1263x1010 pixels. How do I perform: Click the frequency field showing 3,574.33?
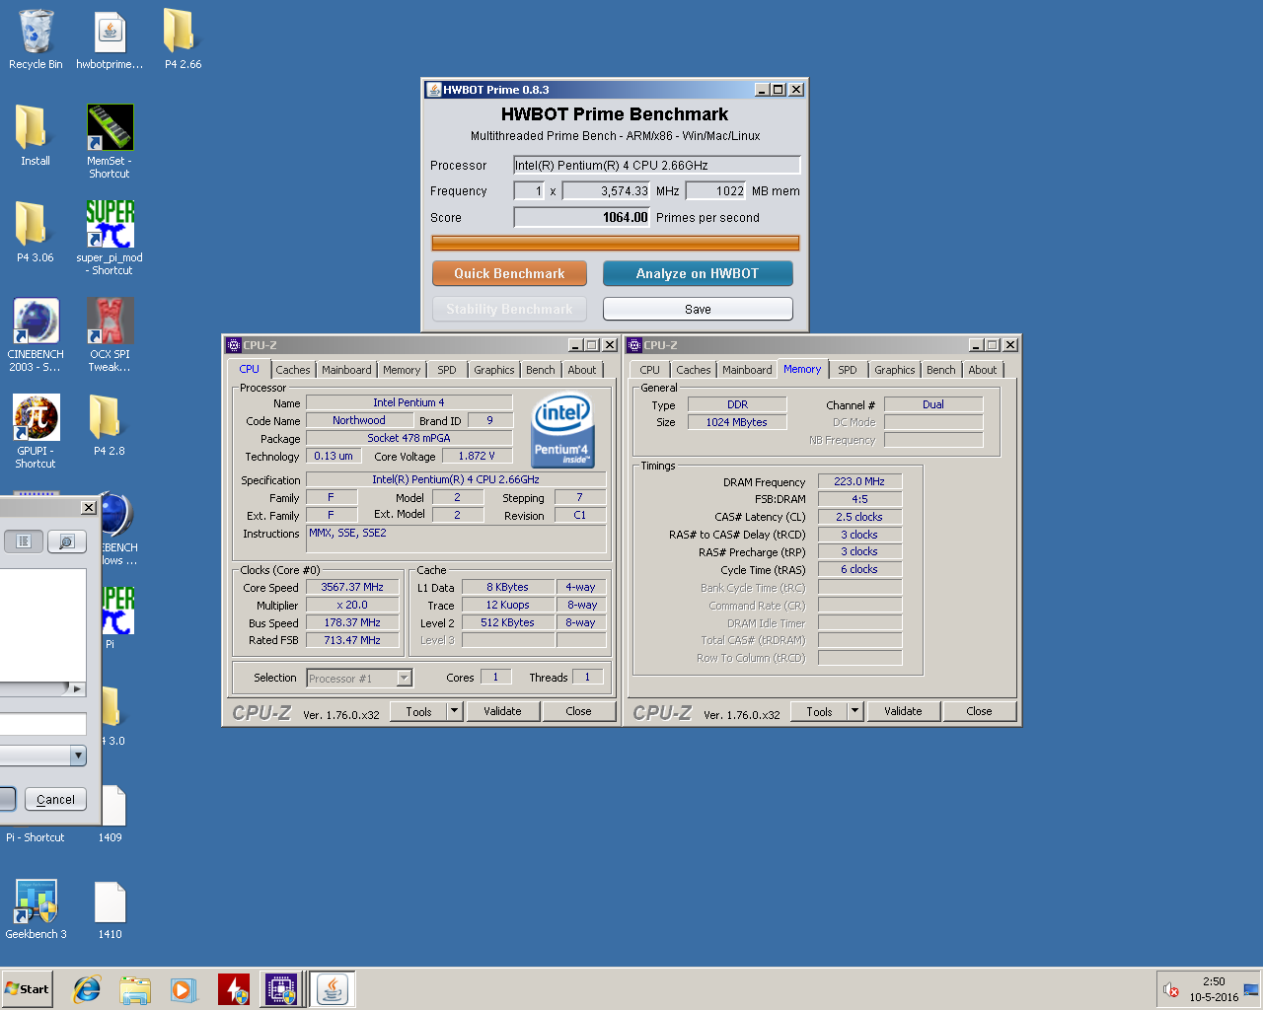point(607,190)
